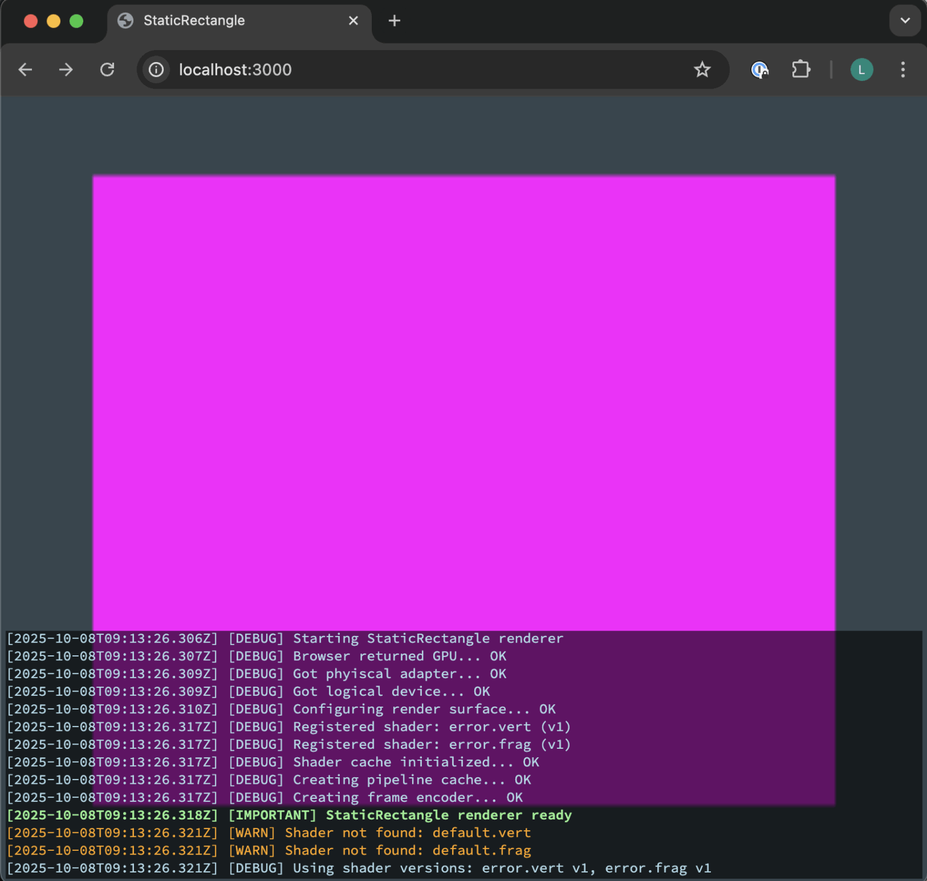This screenshot has width=927, height=881.
Task: Bookmark this page with the star
Action: tap(702, 70)
